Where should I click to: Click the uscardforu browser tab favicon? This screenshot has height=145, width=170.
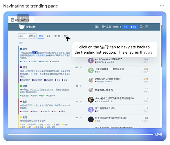(x=12, y=20)
